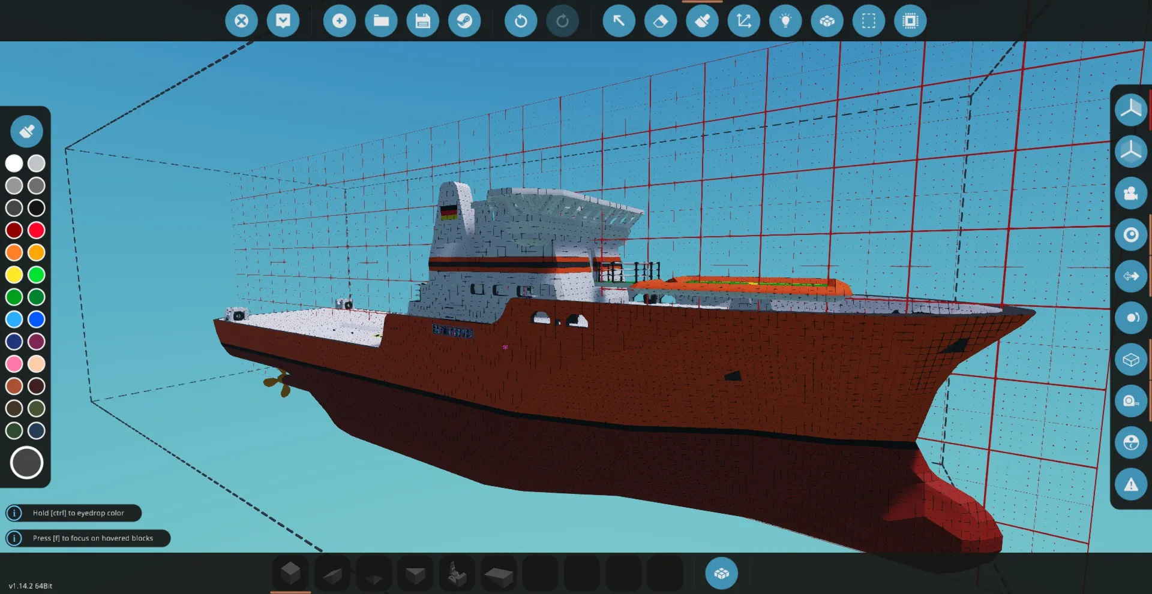The width and height of the screenshot is (1152, 594).
Task: Save the vehicle with floppy disk icon
Action: click(x=423, y=21)
